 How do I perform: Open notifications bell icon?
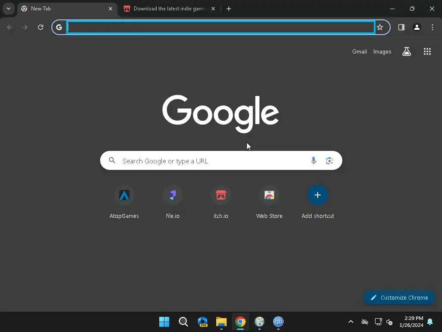[x=430, y=322]
